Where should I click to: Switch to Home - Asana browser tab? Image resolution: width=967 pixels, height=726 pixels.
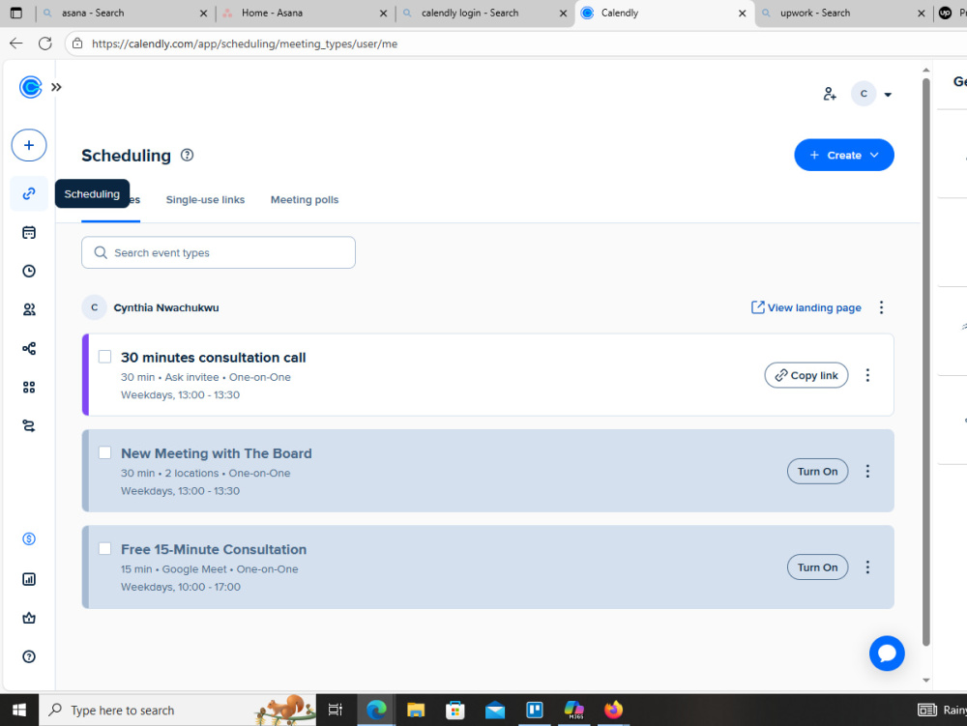[306, 13]
